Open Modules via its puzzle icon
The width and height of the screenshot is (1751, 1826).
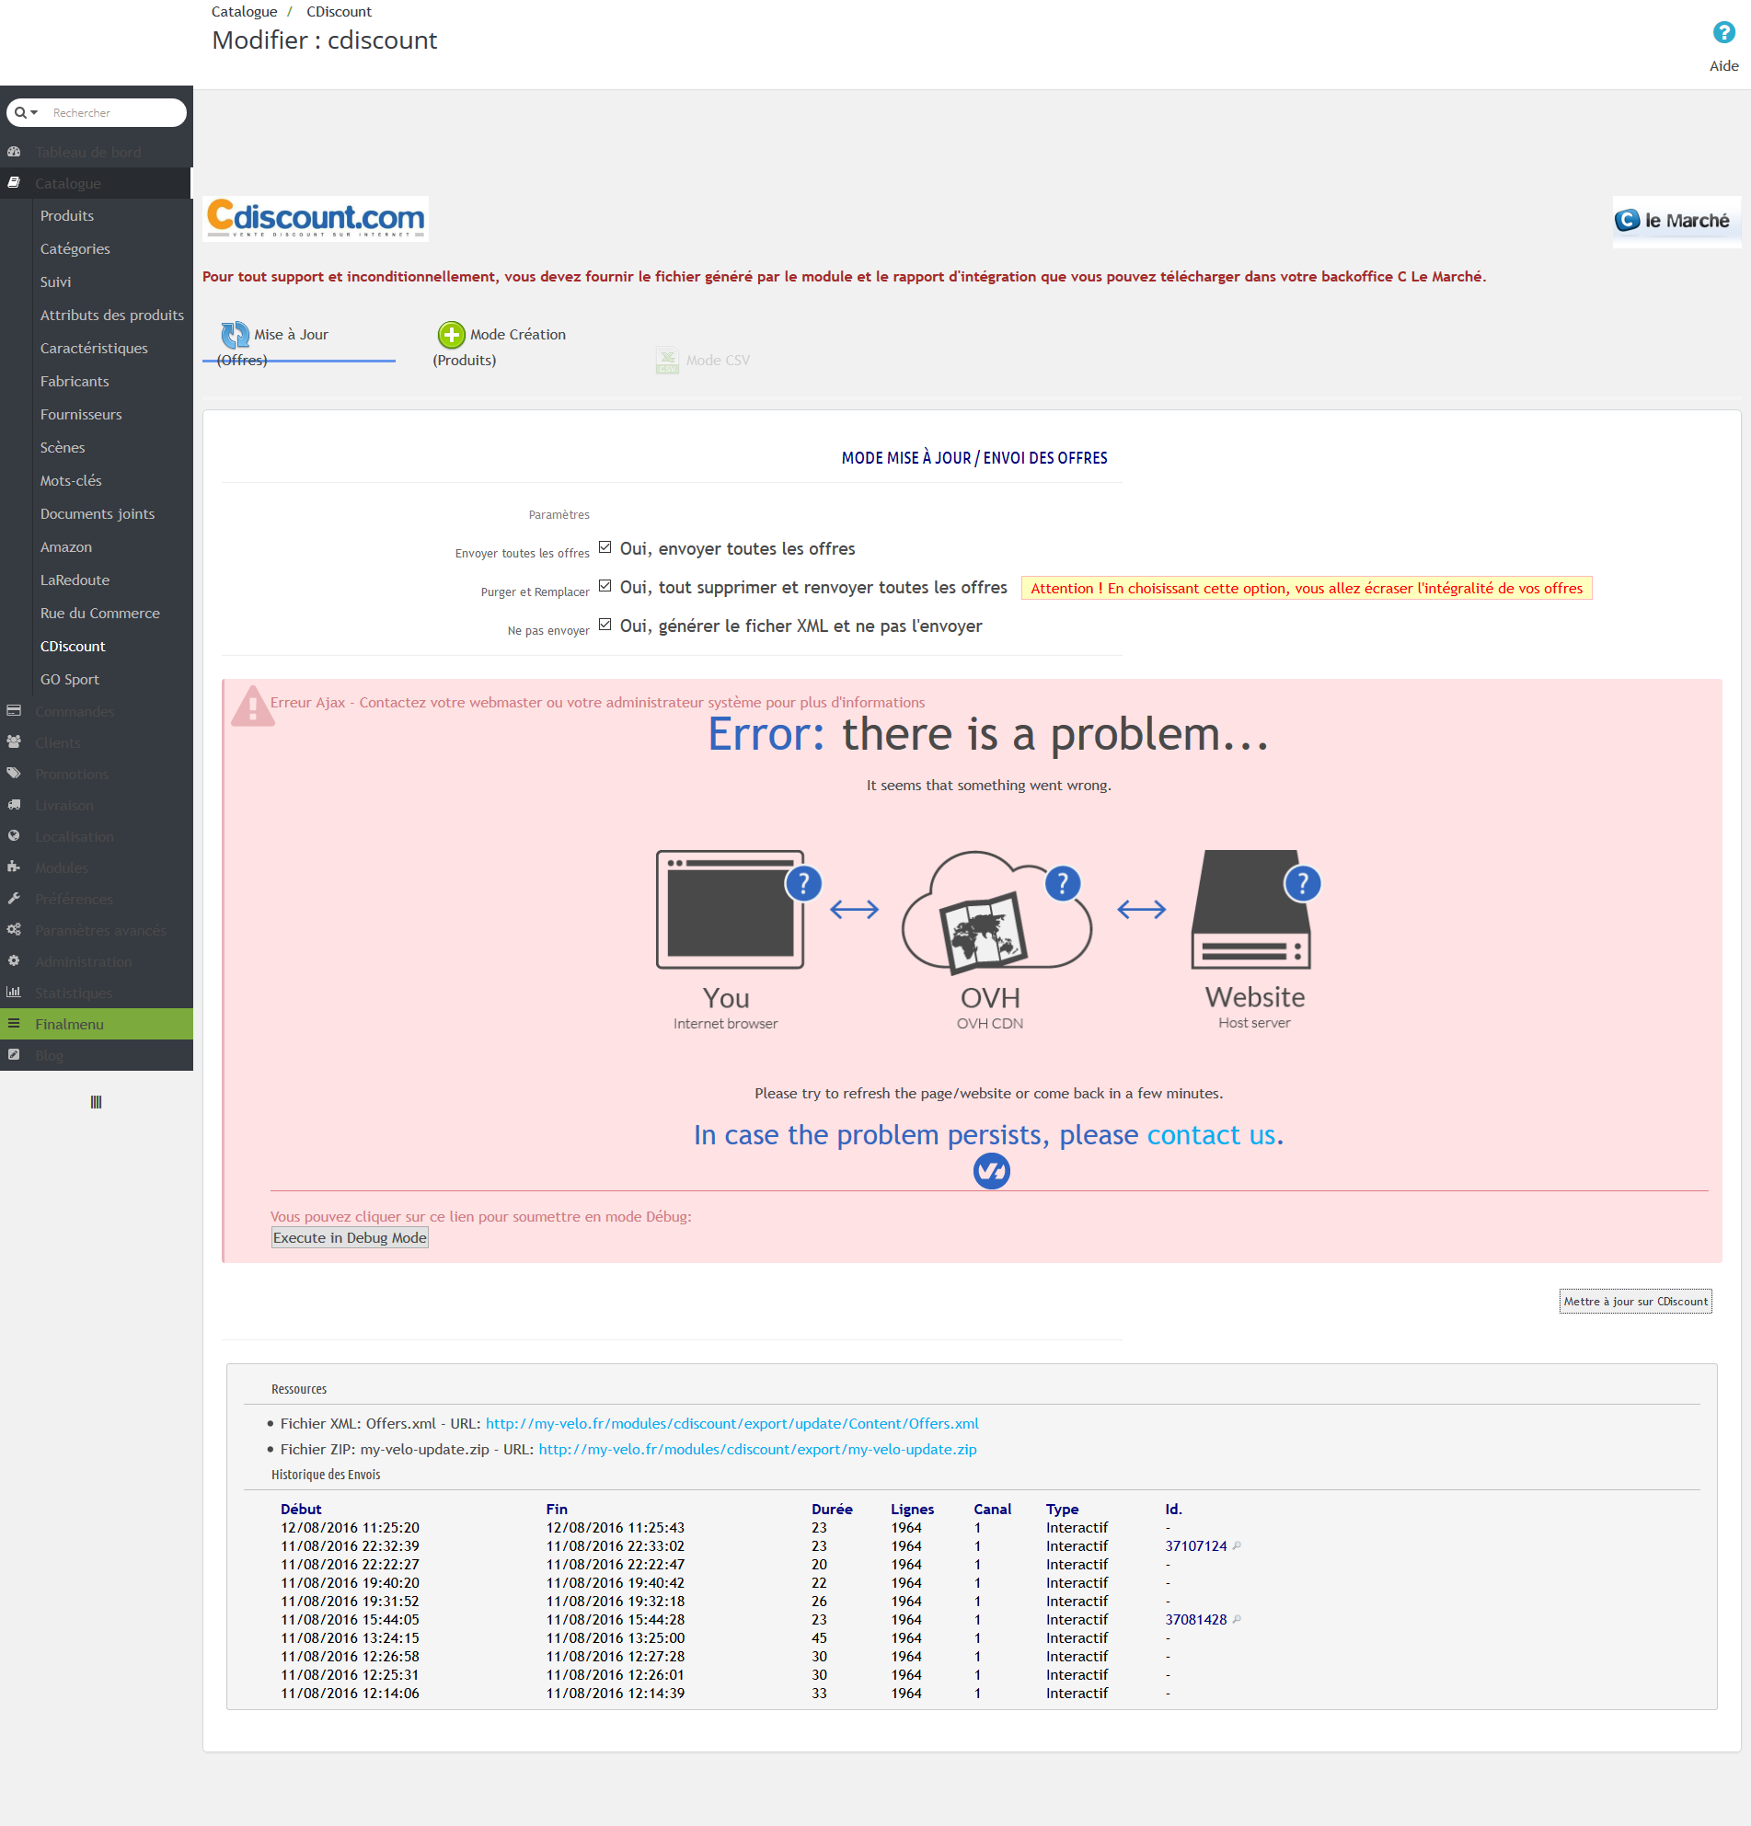(14, 867)
